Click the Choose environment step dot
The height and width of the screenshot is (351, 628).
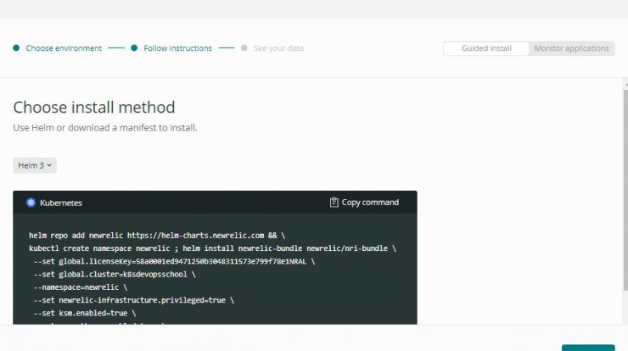tap(16, 48)
